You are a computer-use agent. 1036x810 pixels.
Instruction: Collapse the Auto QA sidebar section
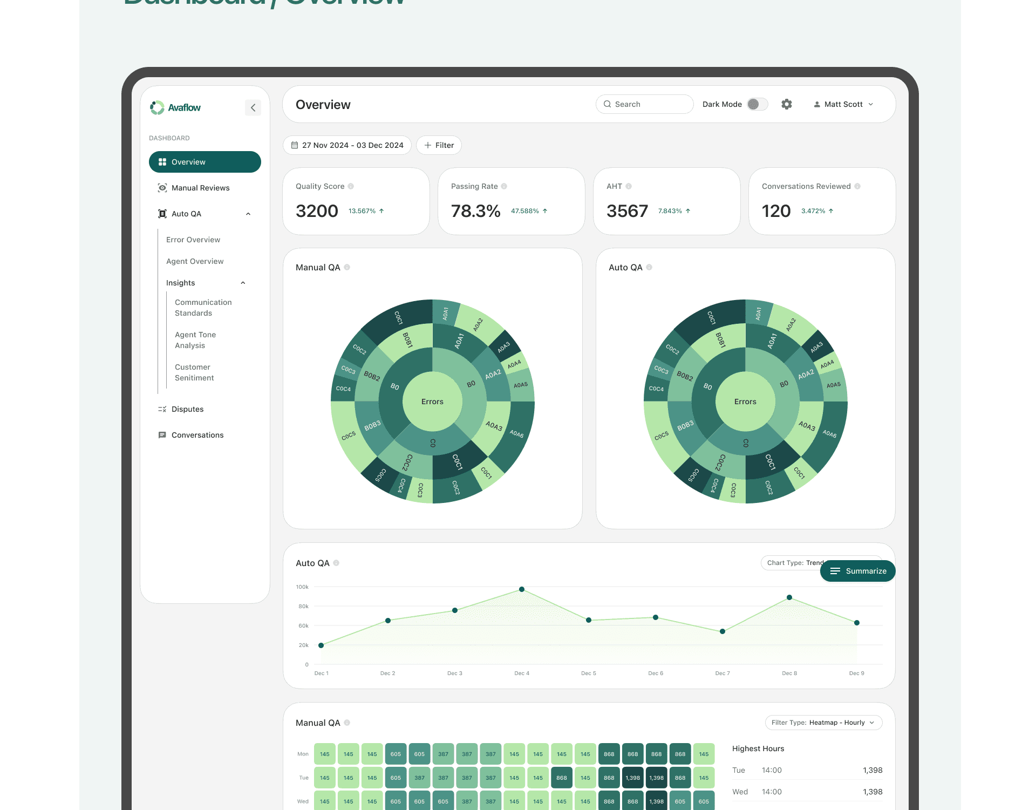coord(248,214)
